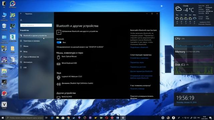The height and width of the screenshot is (120, 214).
Task: Select the Logitech HD Webcam C525 device
Action: (72, 77)
